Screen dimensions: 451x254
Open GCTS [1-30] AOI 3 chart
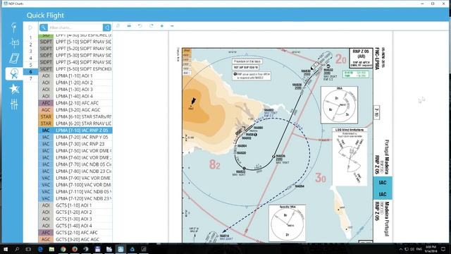tap(75, 219)
